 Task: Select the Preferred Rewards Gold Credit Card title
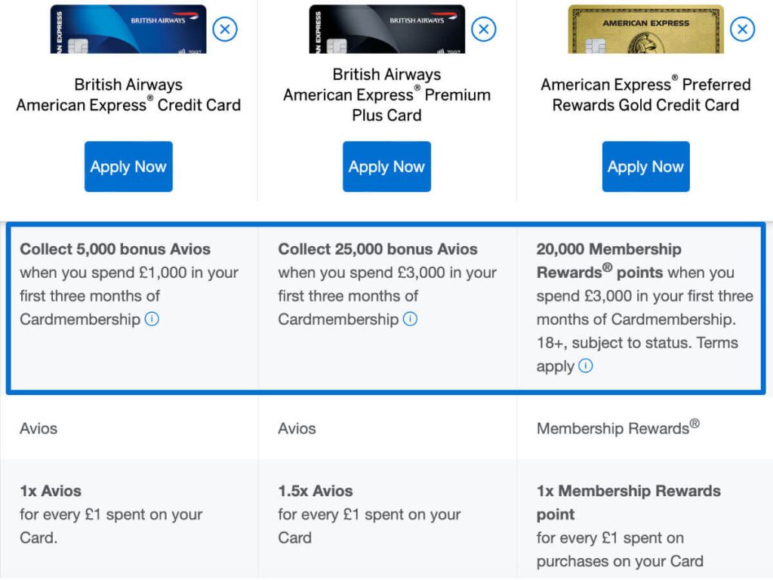645,95
